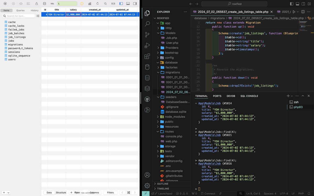
Task: Open the metrics chart icon in TablePlus
Action: pos(90,4)
